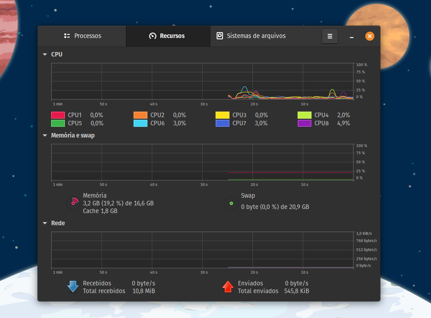Click the blue Recebidos download arrow
This screenshot has width=431, height=318.
click(x=73, y=287)
